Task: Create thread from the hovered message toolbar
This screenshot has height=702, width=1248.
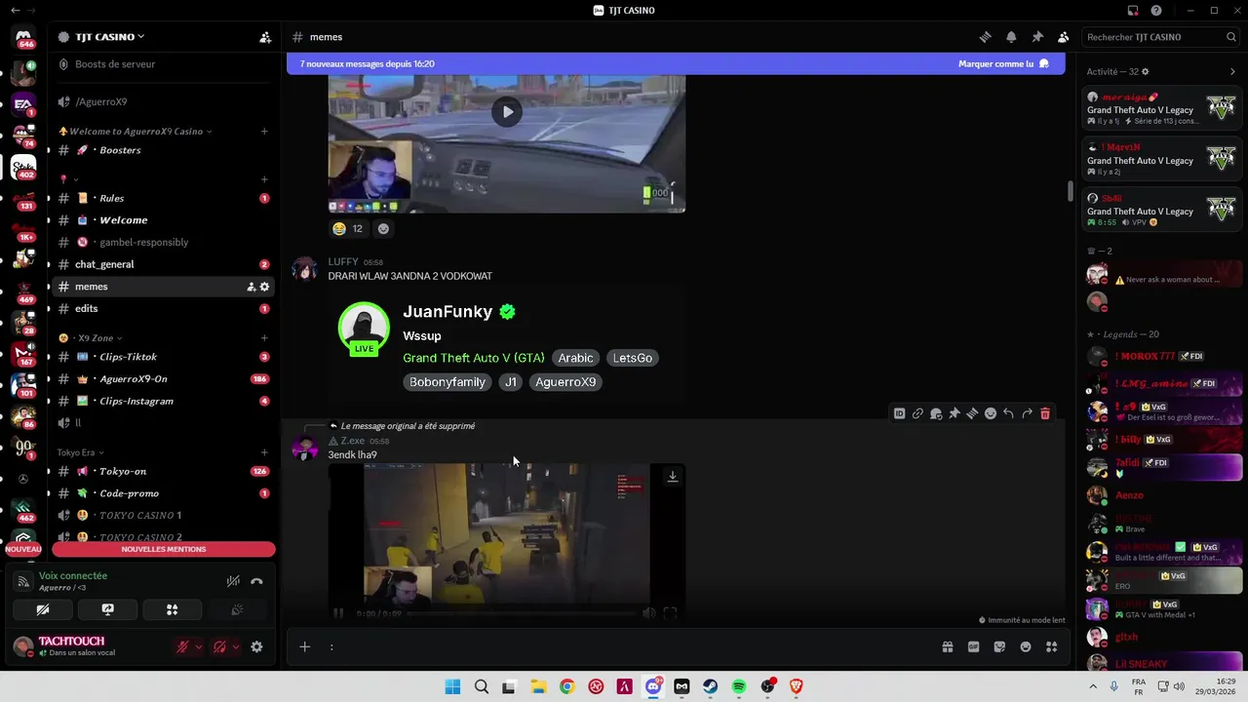Action: (x=972, y=413)
